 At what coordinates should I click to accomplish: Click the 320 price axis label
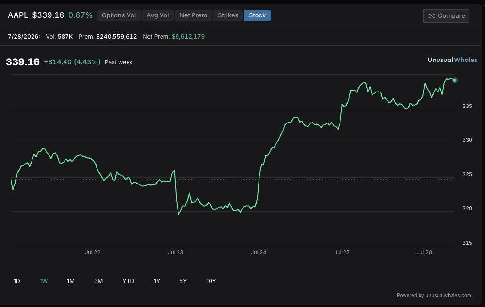coord(467,208)
